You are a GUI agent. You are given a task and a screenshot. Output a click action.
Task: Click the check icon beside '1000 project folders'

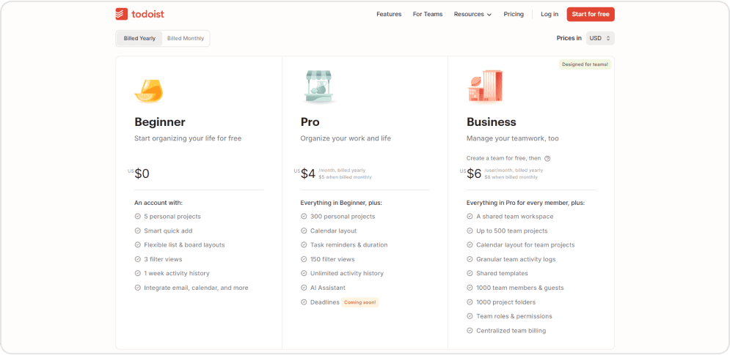click(x=470, y=302)
